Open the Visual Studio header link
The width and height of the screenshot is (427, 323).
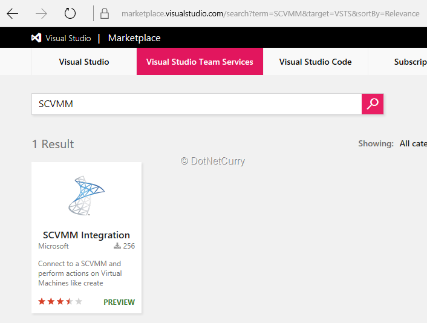68,38
